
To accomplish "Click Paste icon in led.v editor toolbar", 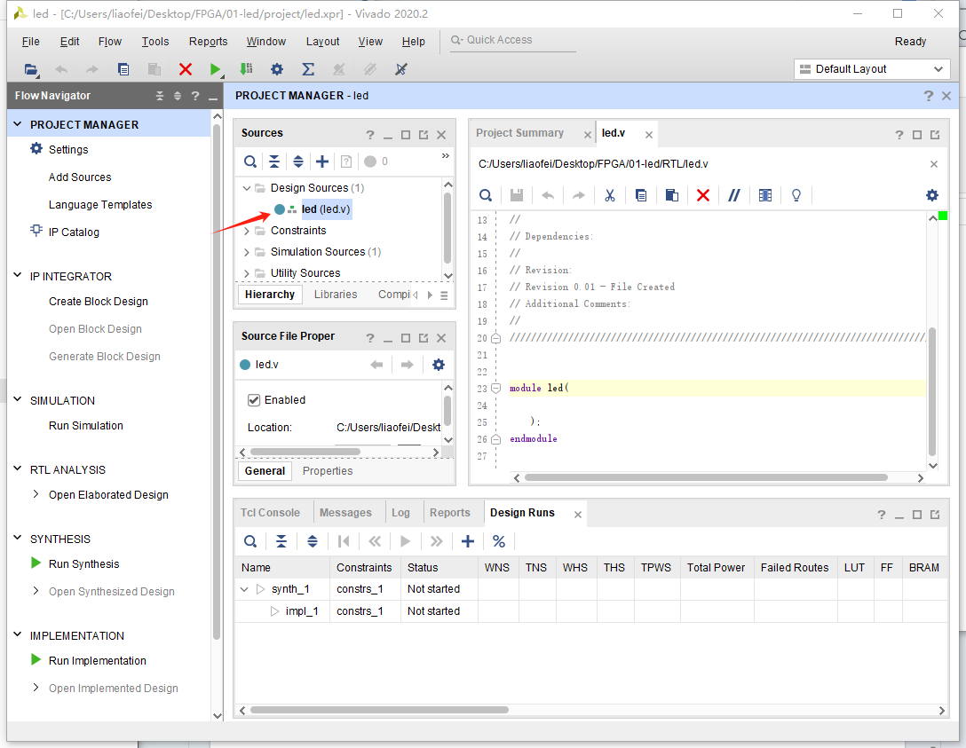I will (x=671, y=195).
